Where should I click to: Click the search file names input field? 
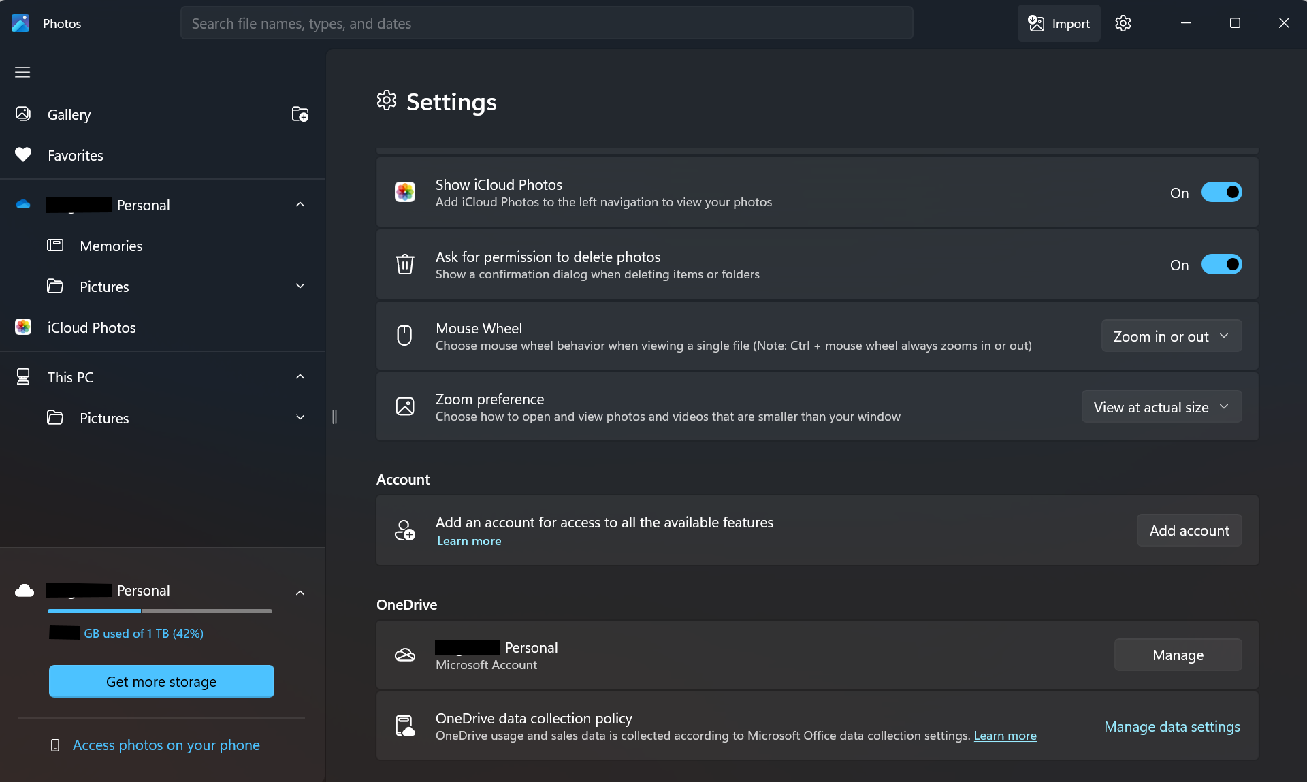[546, 23]
